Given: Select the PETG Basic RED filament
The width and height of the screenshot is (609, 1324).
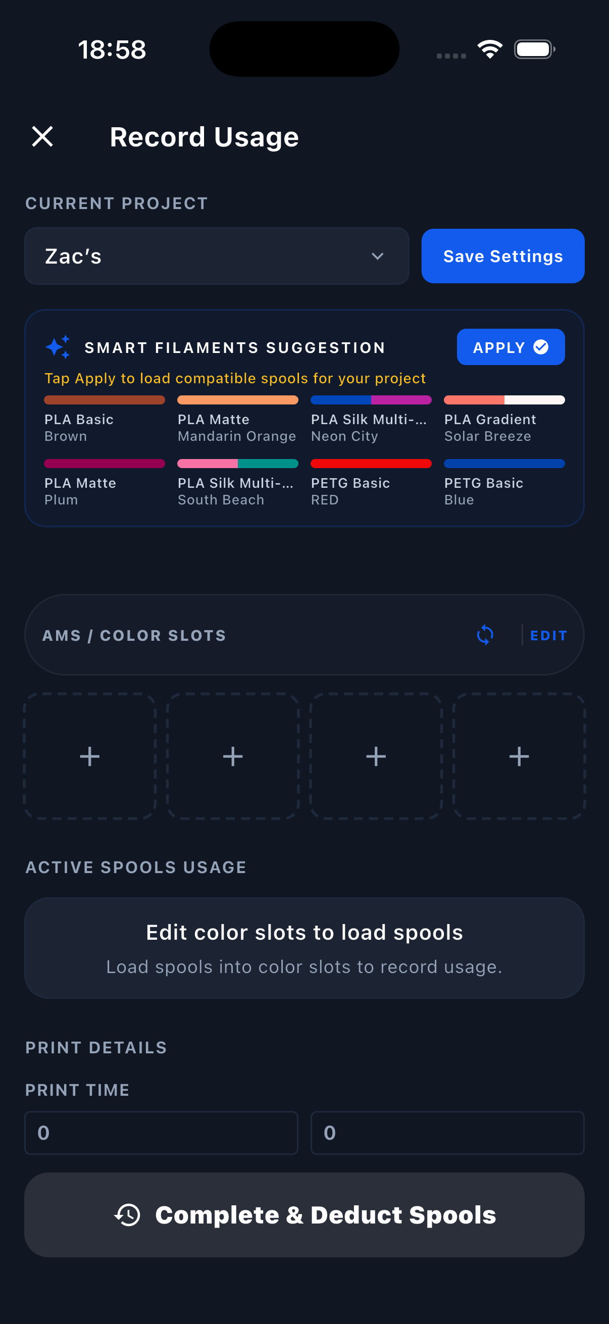Looking at the screenshot, I should (371, 483).
